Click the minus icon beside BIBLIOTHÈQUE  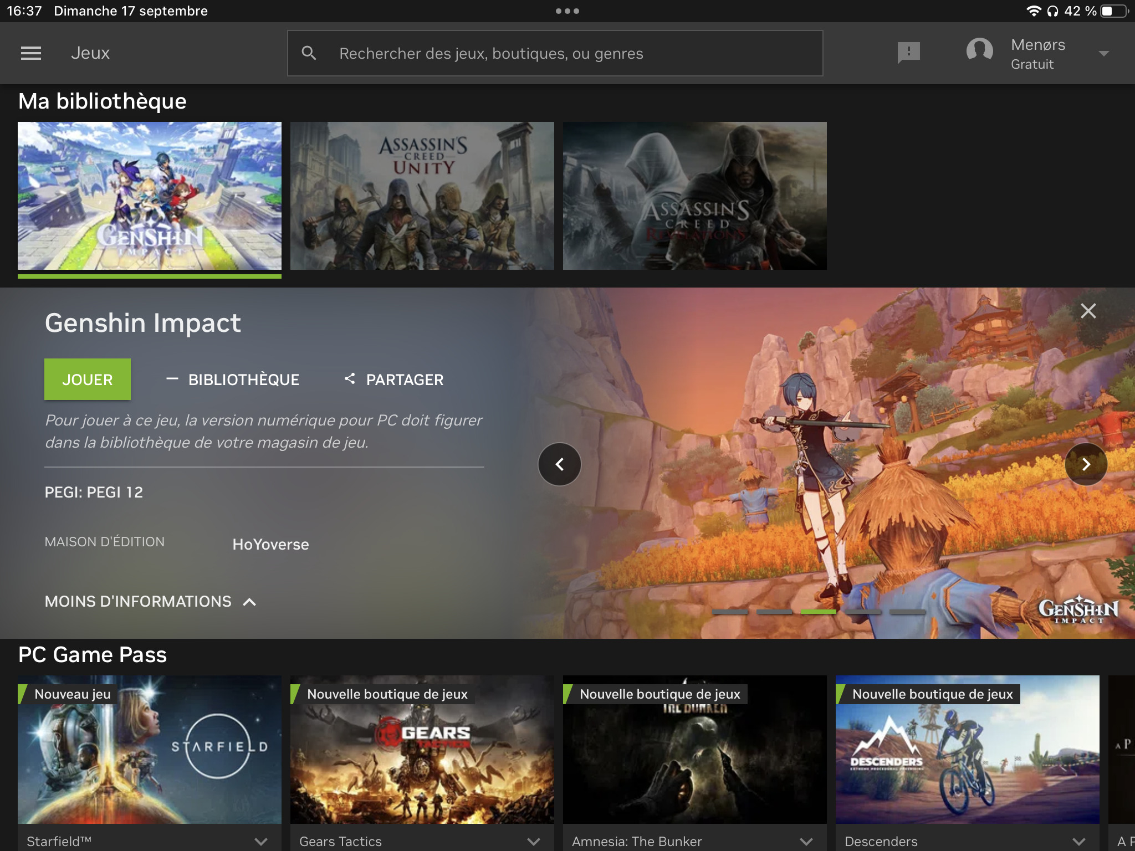pos(172,379)
